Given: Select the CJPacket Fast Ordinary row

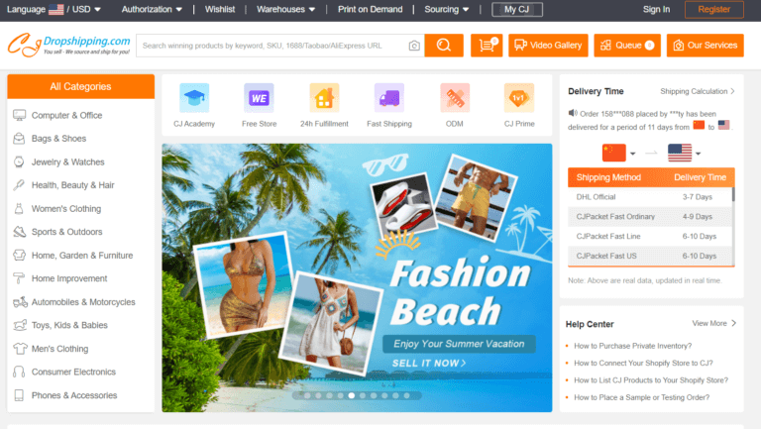Looking at the screenshot, I should pos(649,216).
